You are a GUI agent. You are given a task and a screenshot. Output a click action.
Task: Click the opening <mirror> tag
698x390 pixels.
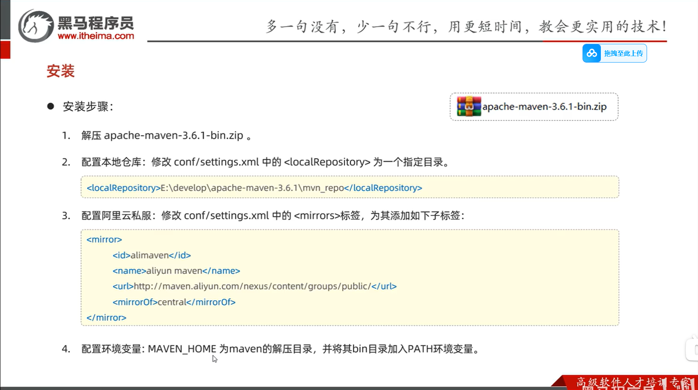point(104,239)
